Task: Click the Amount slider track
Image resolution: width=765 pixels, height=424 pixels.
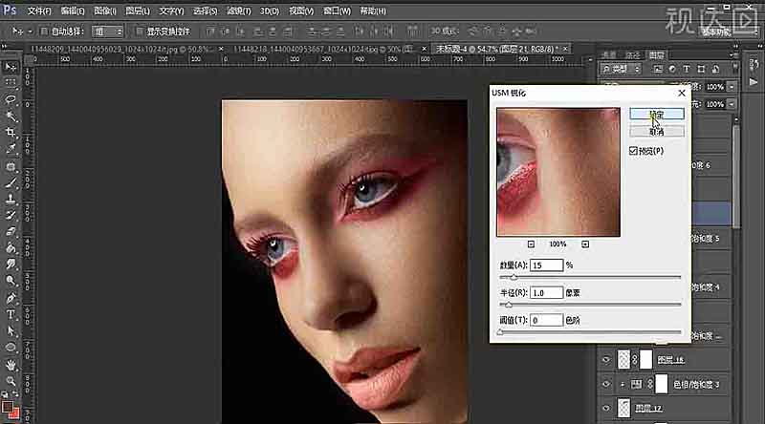Action: [x=590, y=277]
